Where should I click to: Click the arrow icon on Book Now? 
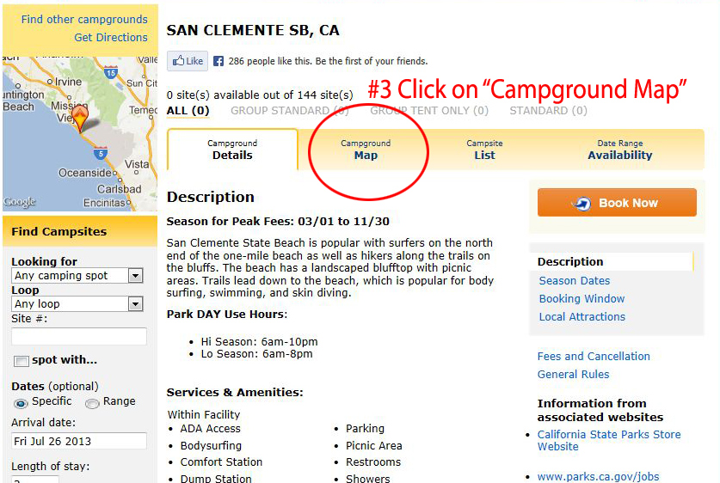pos(582,203)
